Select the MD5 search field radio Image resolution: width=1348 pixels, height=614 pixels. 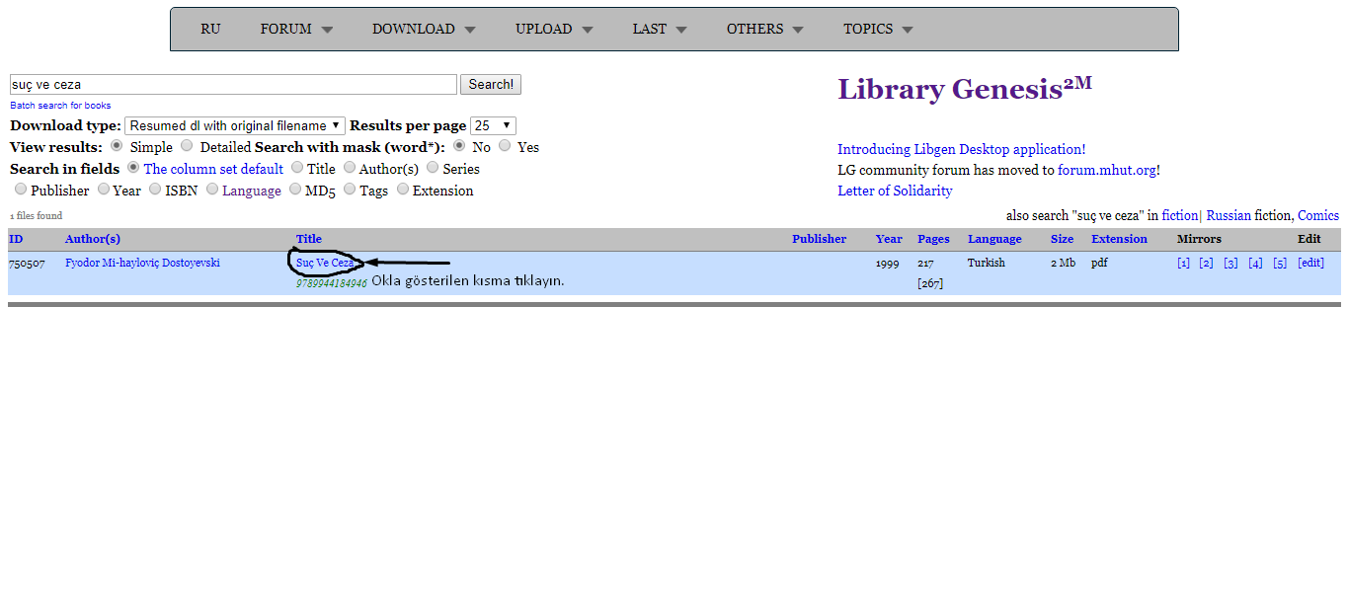click(x=295, y=190)
